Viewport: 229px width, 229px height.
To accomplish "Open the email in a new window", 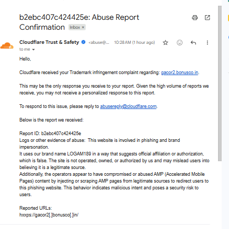I will tap(207, 18).
